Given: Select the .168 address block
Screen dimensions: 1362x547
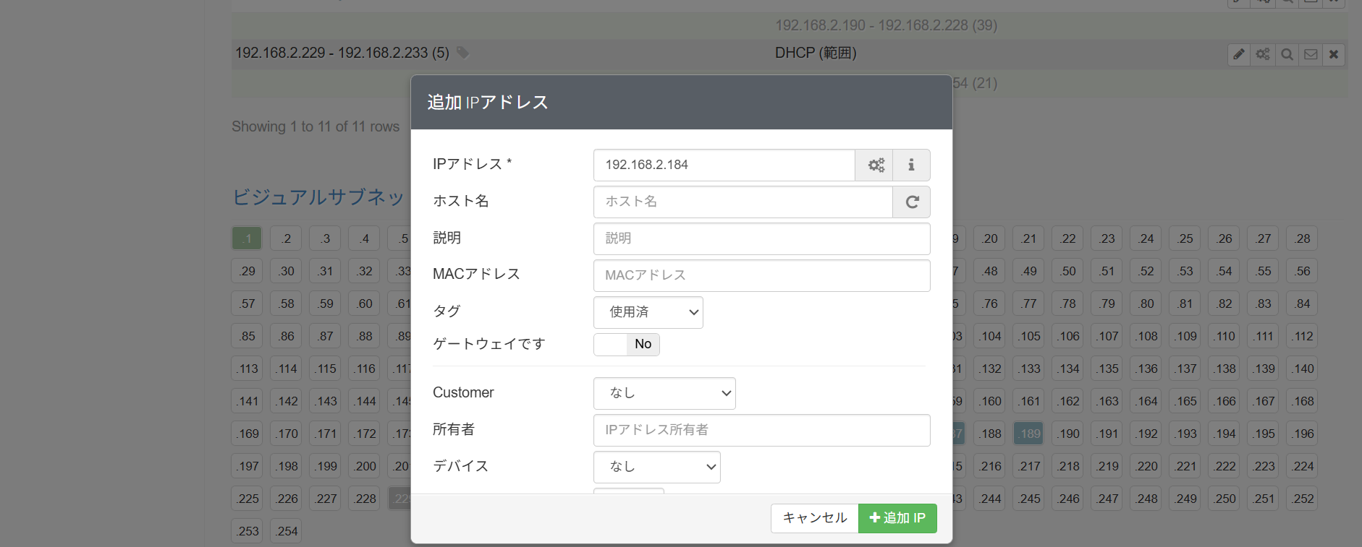Looking at the screenshot, I should (x=1302, y=401).
